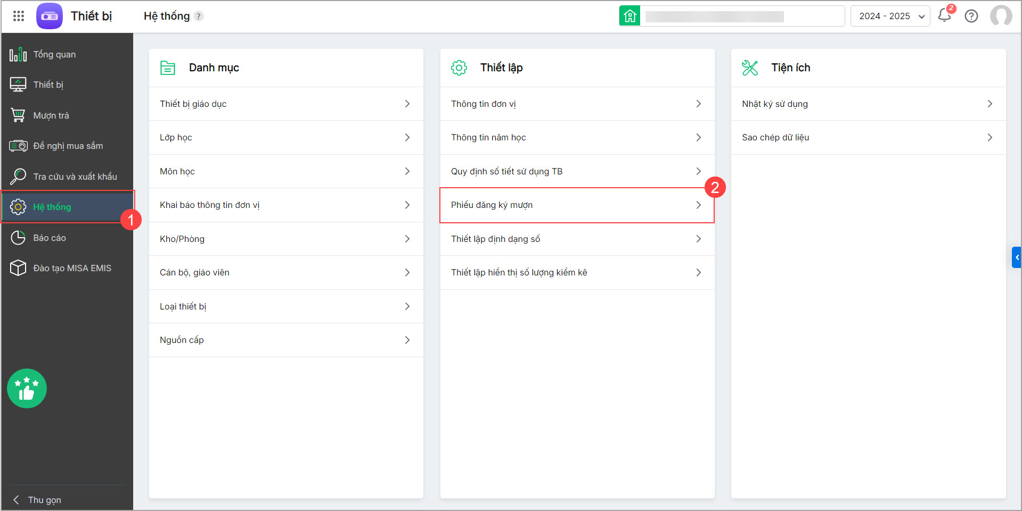Click the Đào tạo MISA EMIS cube icon
Viewport: 1022px width, 511px height.
18,267
